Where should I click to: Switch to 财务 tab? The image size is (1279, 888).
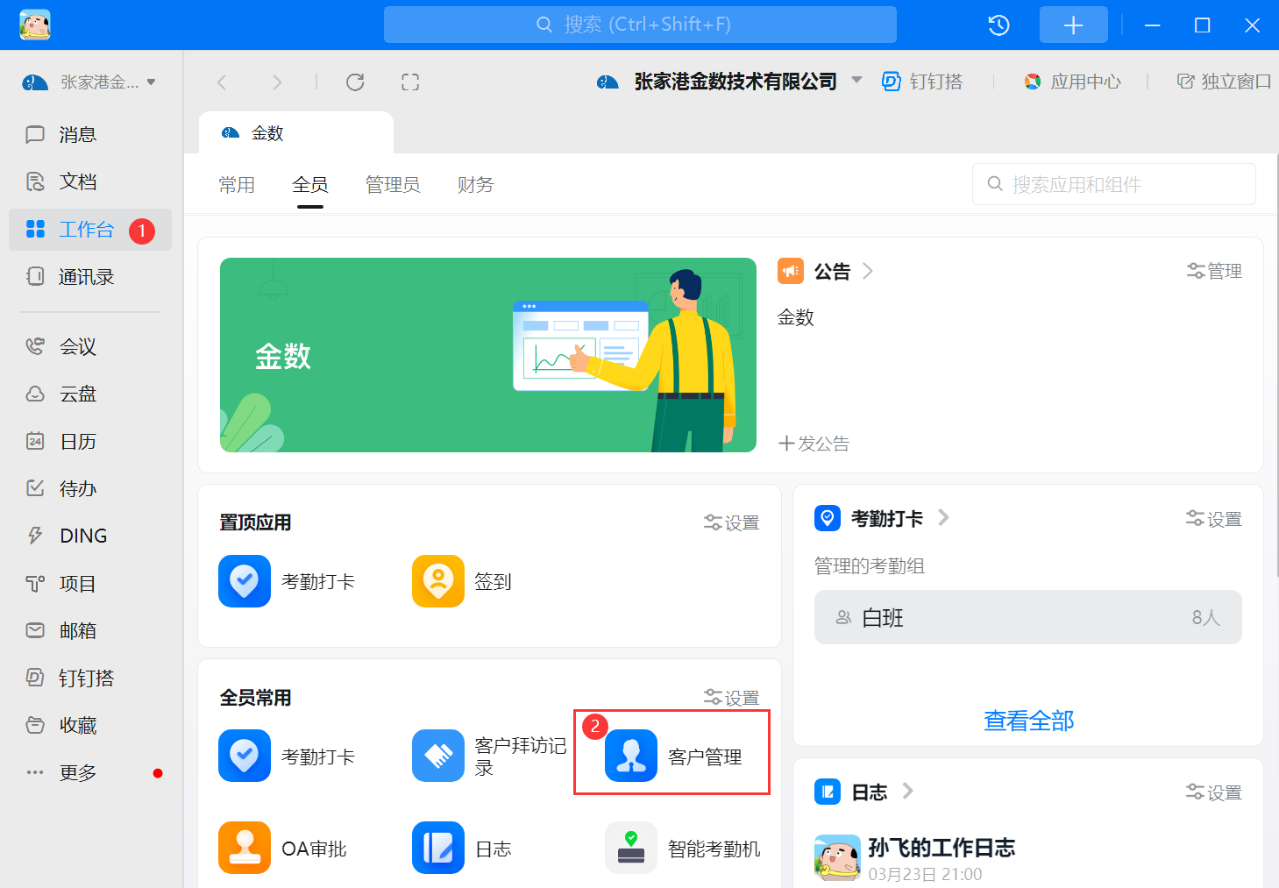pos(475,185)
